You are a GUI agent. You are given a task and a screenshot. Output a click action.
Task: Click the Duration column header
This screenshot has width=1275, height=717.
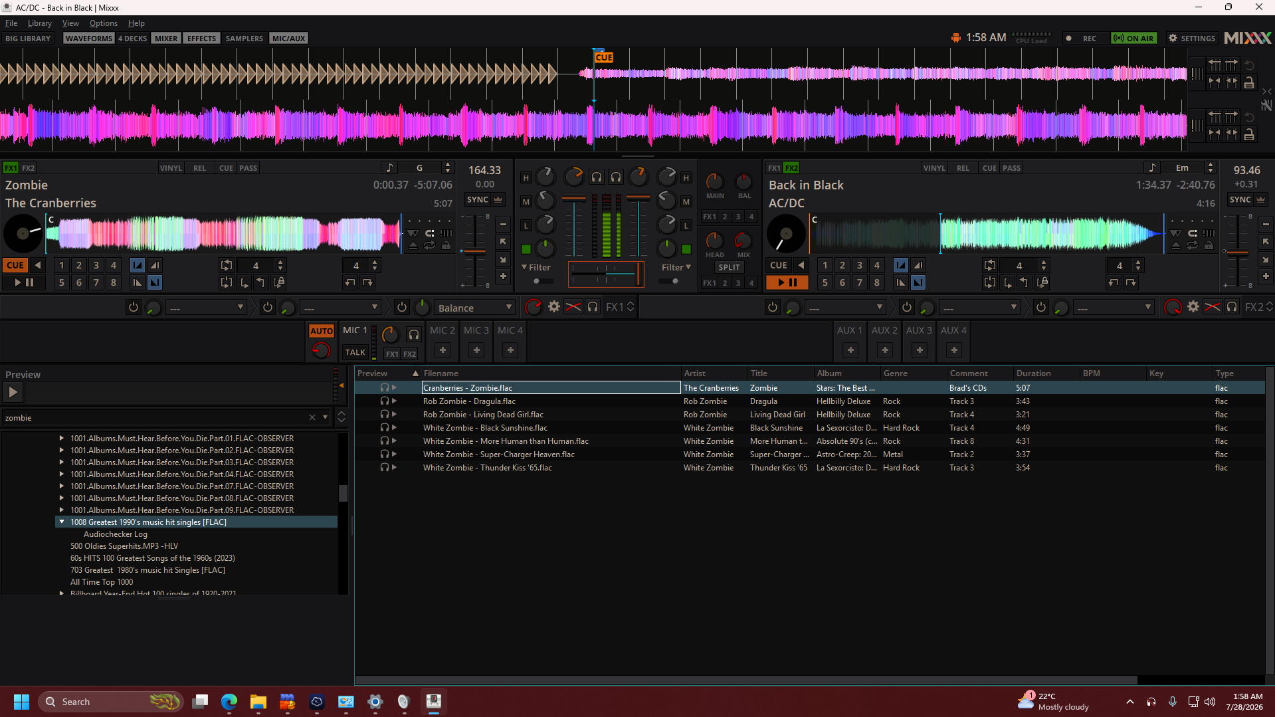coord(1046,373)
